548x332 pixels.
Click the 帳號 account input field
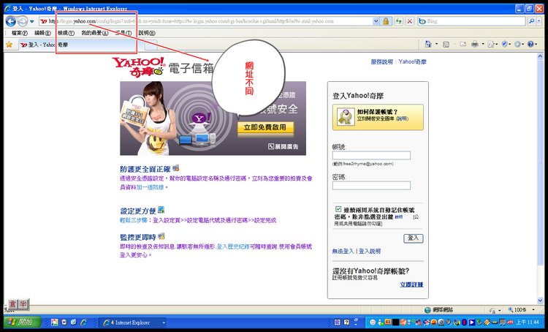point(371,155)
